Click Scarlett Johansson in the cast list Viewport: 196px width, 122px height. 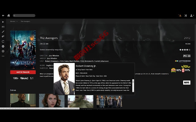click(101, 61)
